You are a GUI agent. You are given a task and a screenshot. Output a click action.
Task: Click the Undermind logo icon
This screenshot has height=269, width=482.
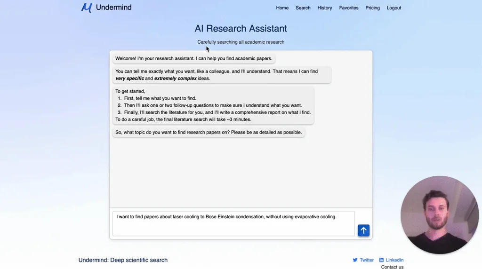86,8
